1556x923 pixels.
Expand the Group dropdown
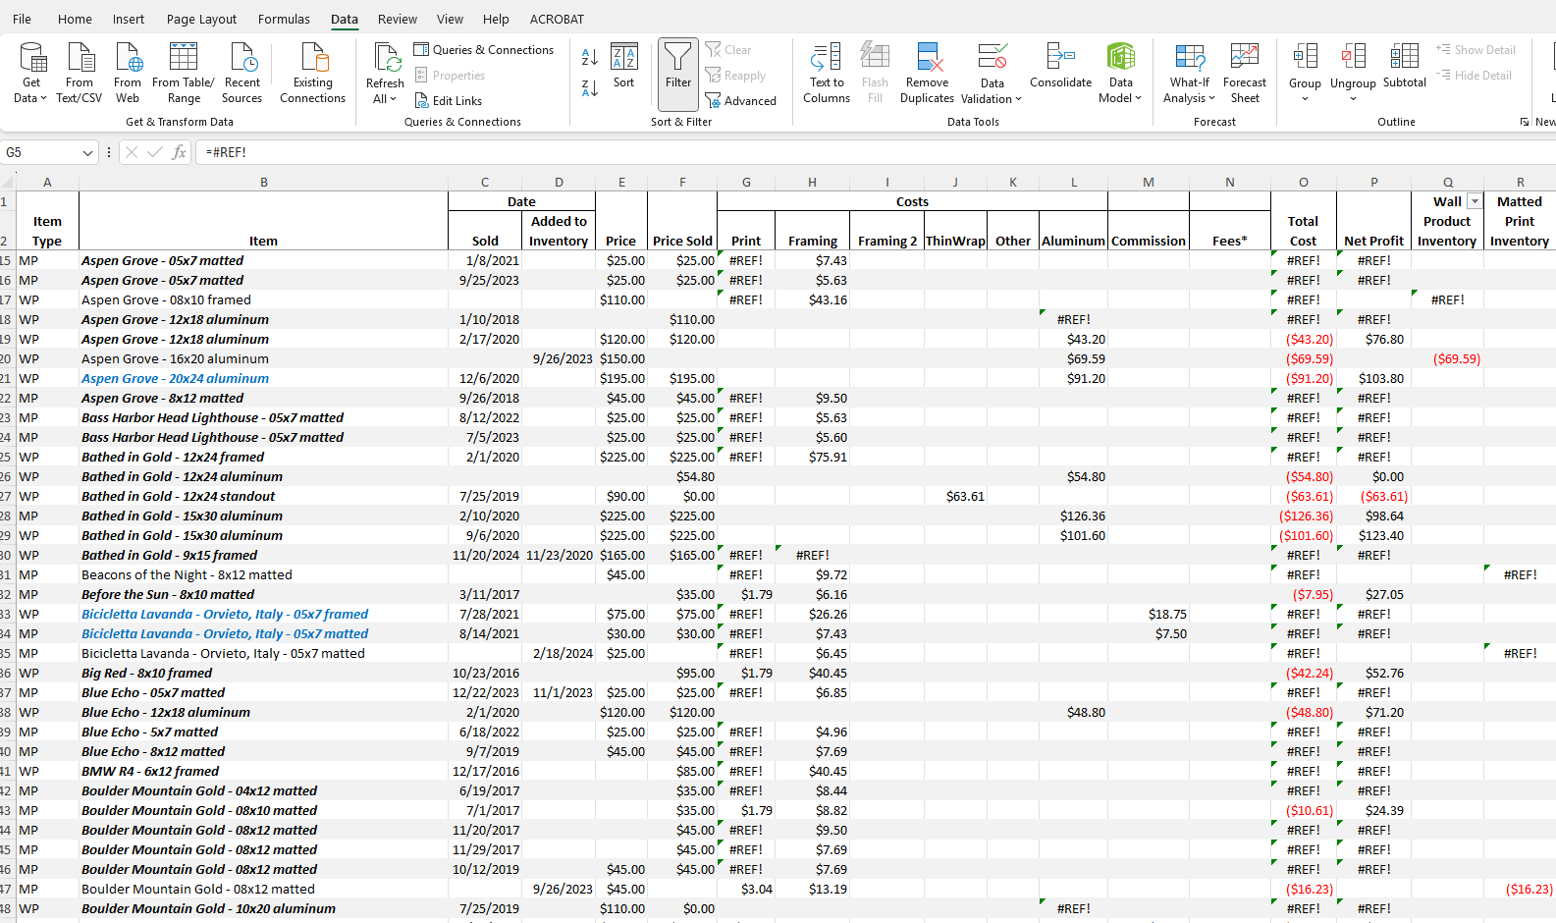[1305, 99]
